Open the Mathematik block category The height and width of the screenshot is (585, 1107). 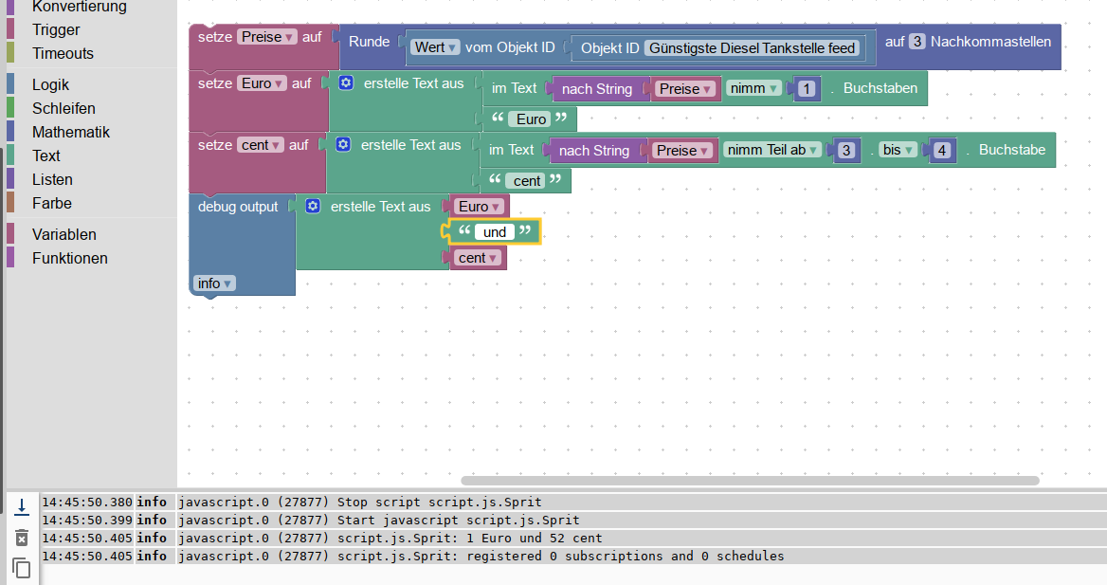pos(70,132)
